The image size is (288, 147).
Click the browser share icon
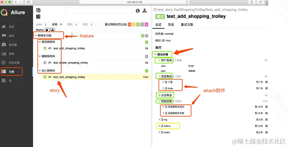pos(252,2)
